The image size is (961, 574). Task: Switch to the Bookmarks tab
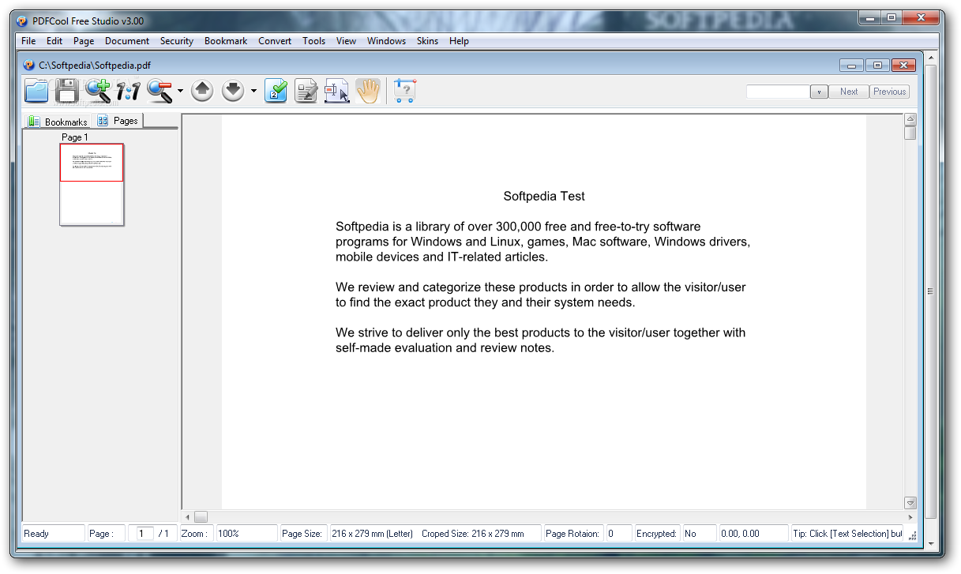[58, 122]
